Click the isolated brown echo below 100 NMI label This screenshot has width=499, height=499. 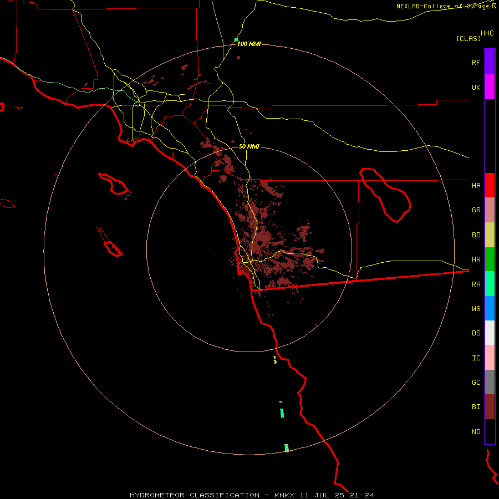point(238,58)
